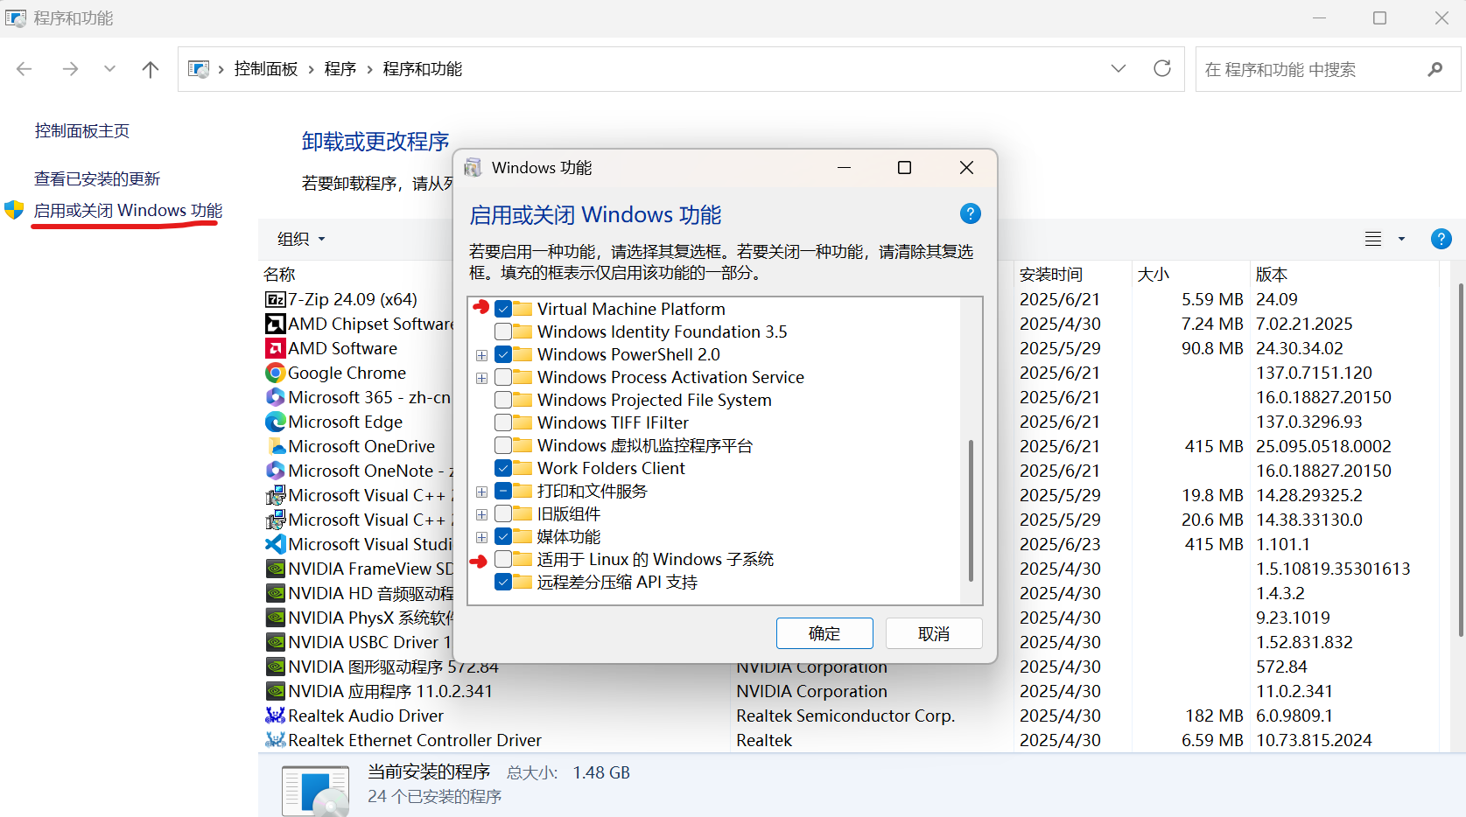Sort by the 名称 column header
This screenshot has width=1466, height=817.
coord(279,275)
